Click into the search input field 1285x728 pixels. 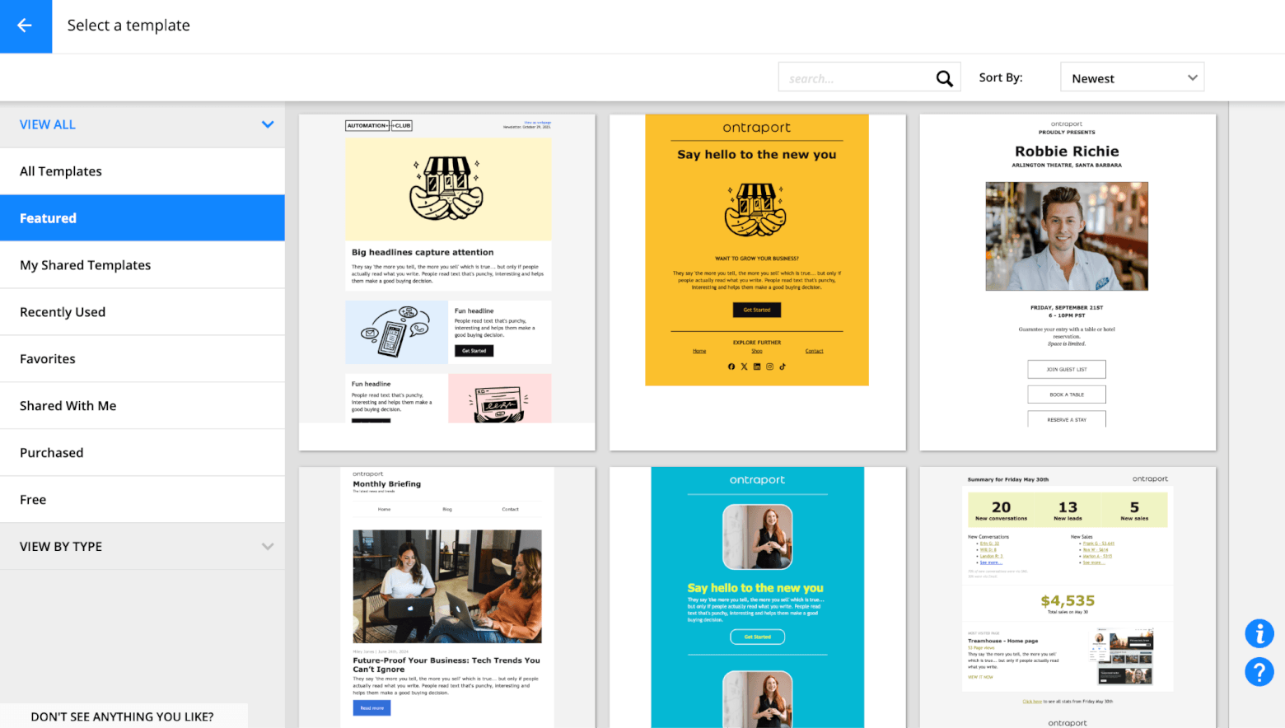(x=857, y=77)
